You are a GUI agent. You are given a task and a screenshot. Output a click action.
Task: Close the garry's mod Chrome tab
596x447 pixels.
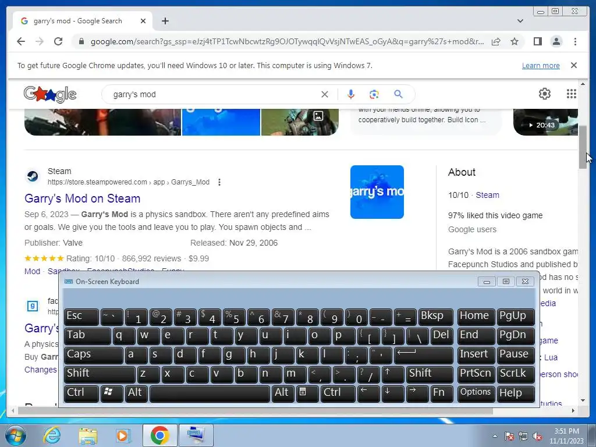point(143,21)
